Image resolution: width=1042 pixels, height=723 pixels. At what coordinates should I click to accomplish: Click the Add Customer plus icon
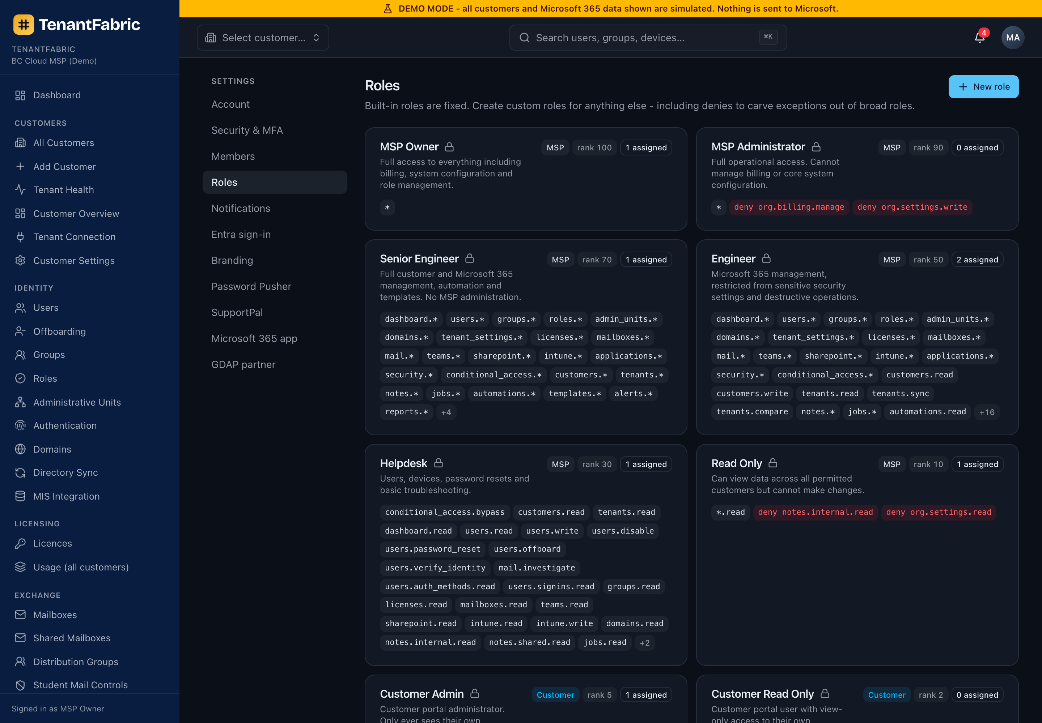[x=20, y=166]
